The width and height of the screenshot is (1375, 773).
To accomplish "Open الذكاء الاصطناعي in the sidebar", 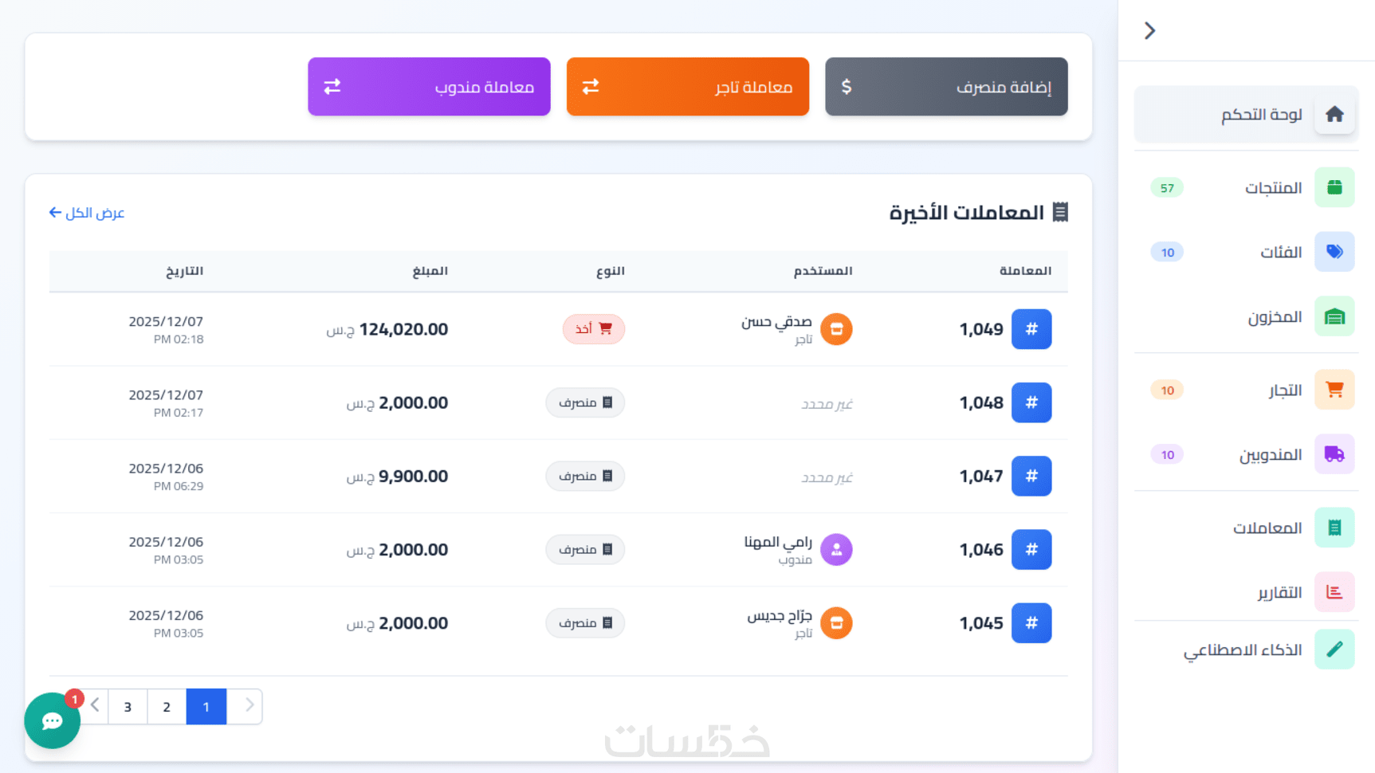I will [x=1242, y=650].
